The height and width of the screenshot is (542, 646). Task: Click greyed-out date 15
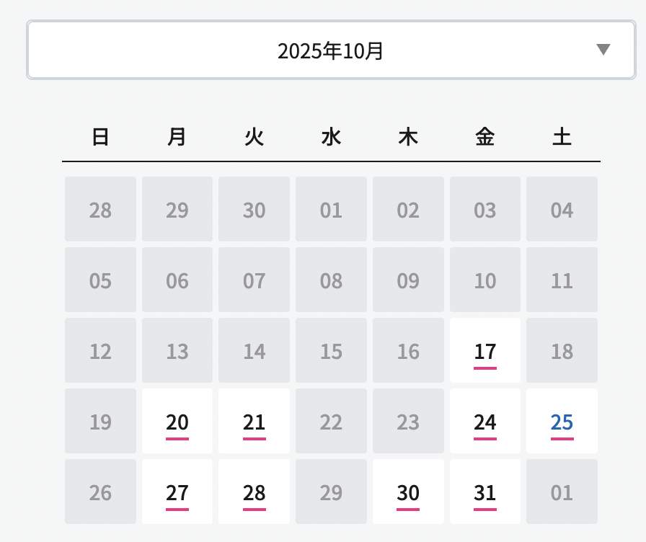pos(331,351)
